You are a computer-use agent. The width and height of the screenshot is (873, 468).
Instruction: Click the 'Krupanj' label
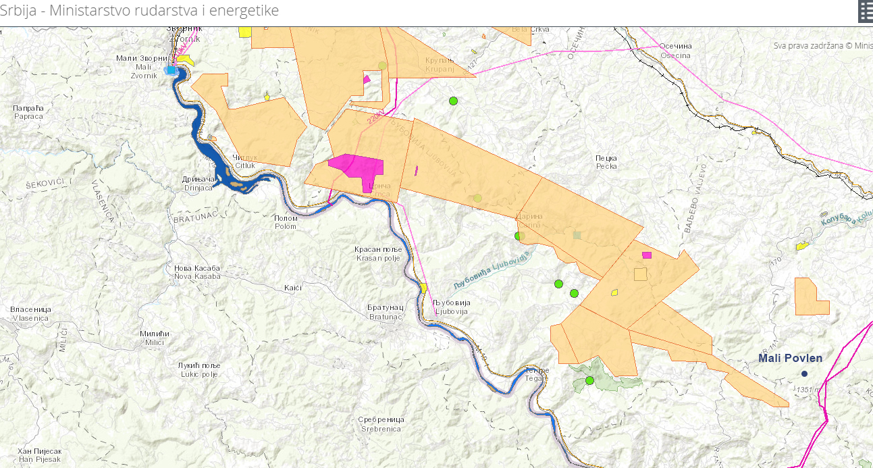coord(440,65)
